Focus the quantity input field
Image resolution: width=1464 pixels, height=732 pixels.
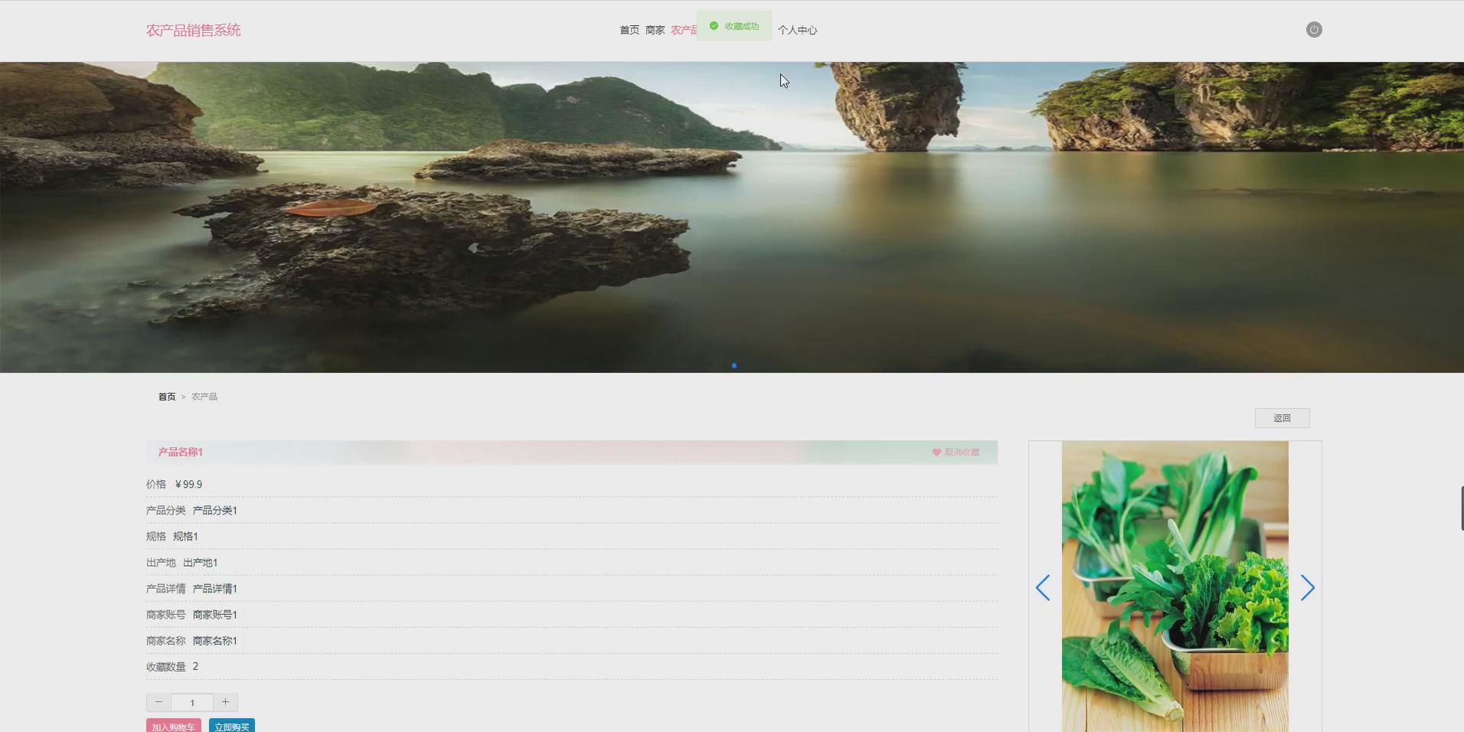192,702
